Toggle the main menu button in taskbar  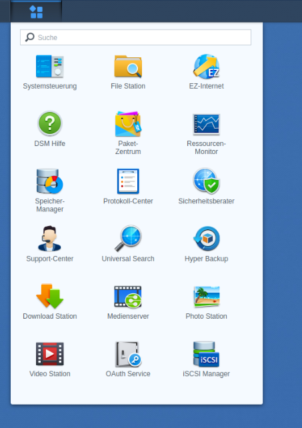pyautogui.click(x=36, y=12)
